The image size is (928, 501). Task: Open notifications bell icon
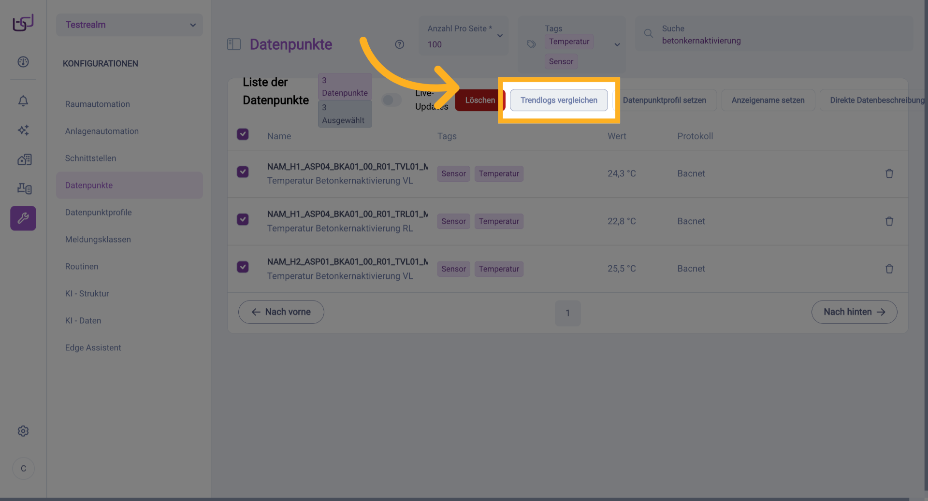tap(23, 101)
